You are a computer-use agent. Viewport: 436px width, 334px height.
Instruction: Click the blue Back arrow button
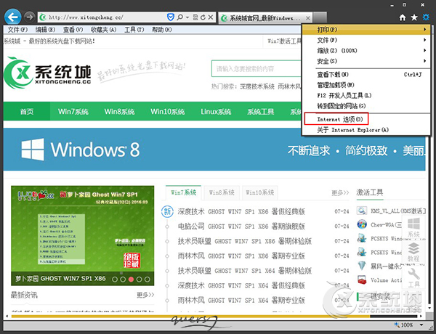(x=12, y=17)
